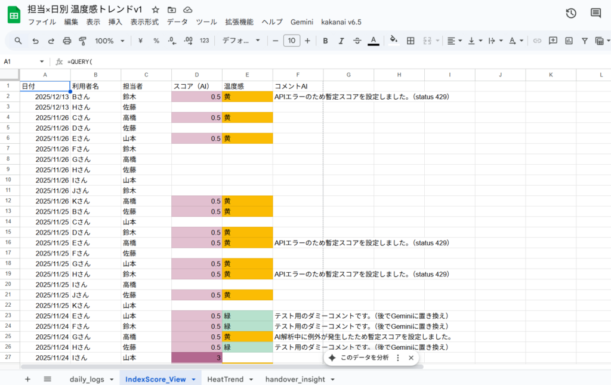Click the undo arrow icon
611x385 pixels.
[35, 41]
